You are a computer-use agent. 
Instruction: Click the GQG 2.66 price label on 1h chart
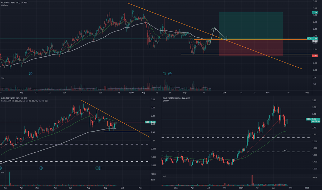(312, 38)
